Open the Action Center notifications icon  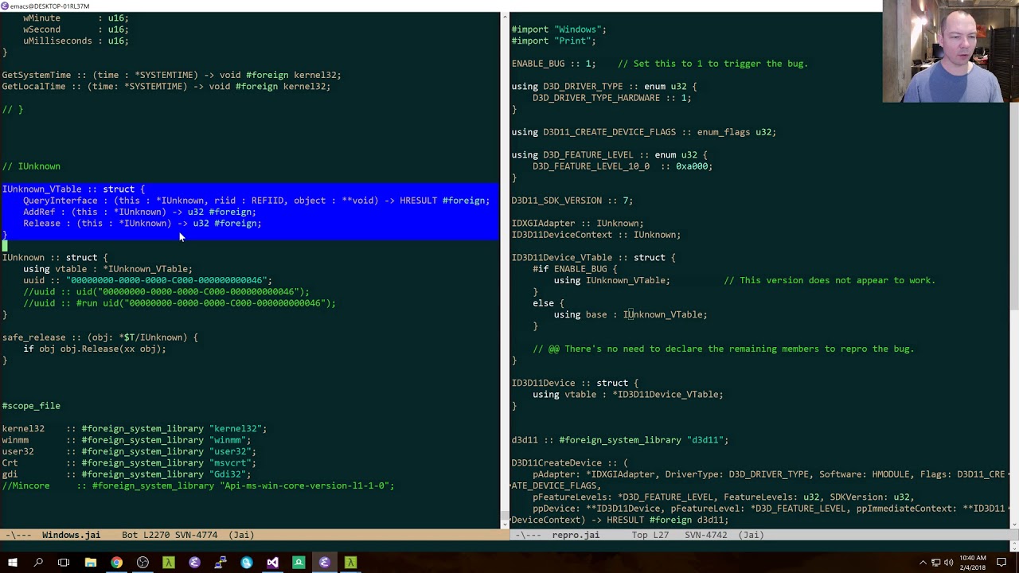pos(1001,563)
